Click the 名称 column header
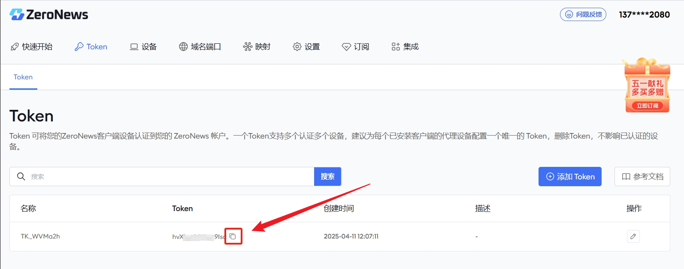Image resolution: width=684 pixels, height=269 pixels. click(x=28, y=209)
